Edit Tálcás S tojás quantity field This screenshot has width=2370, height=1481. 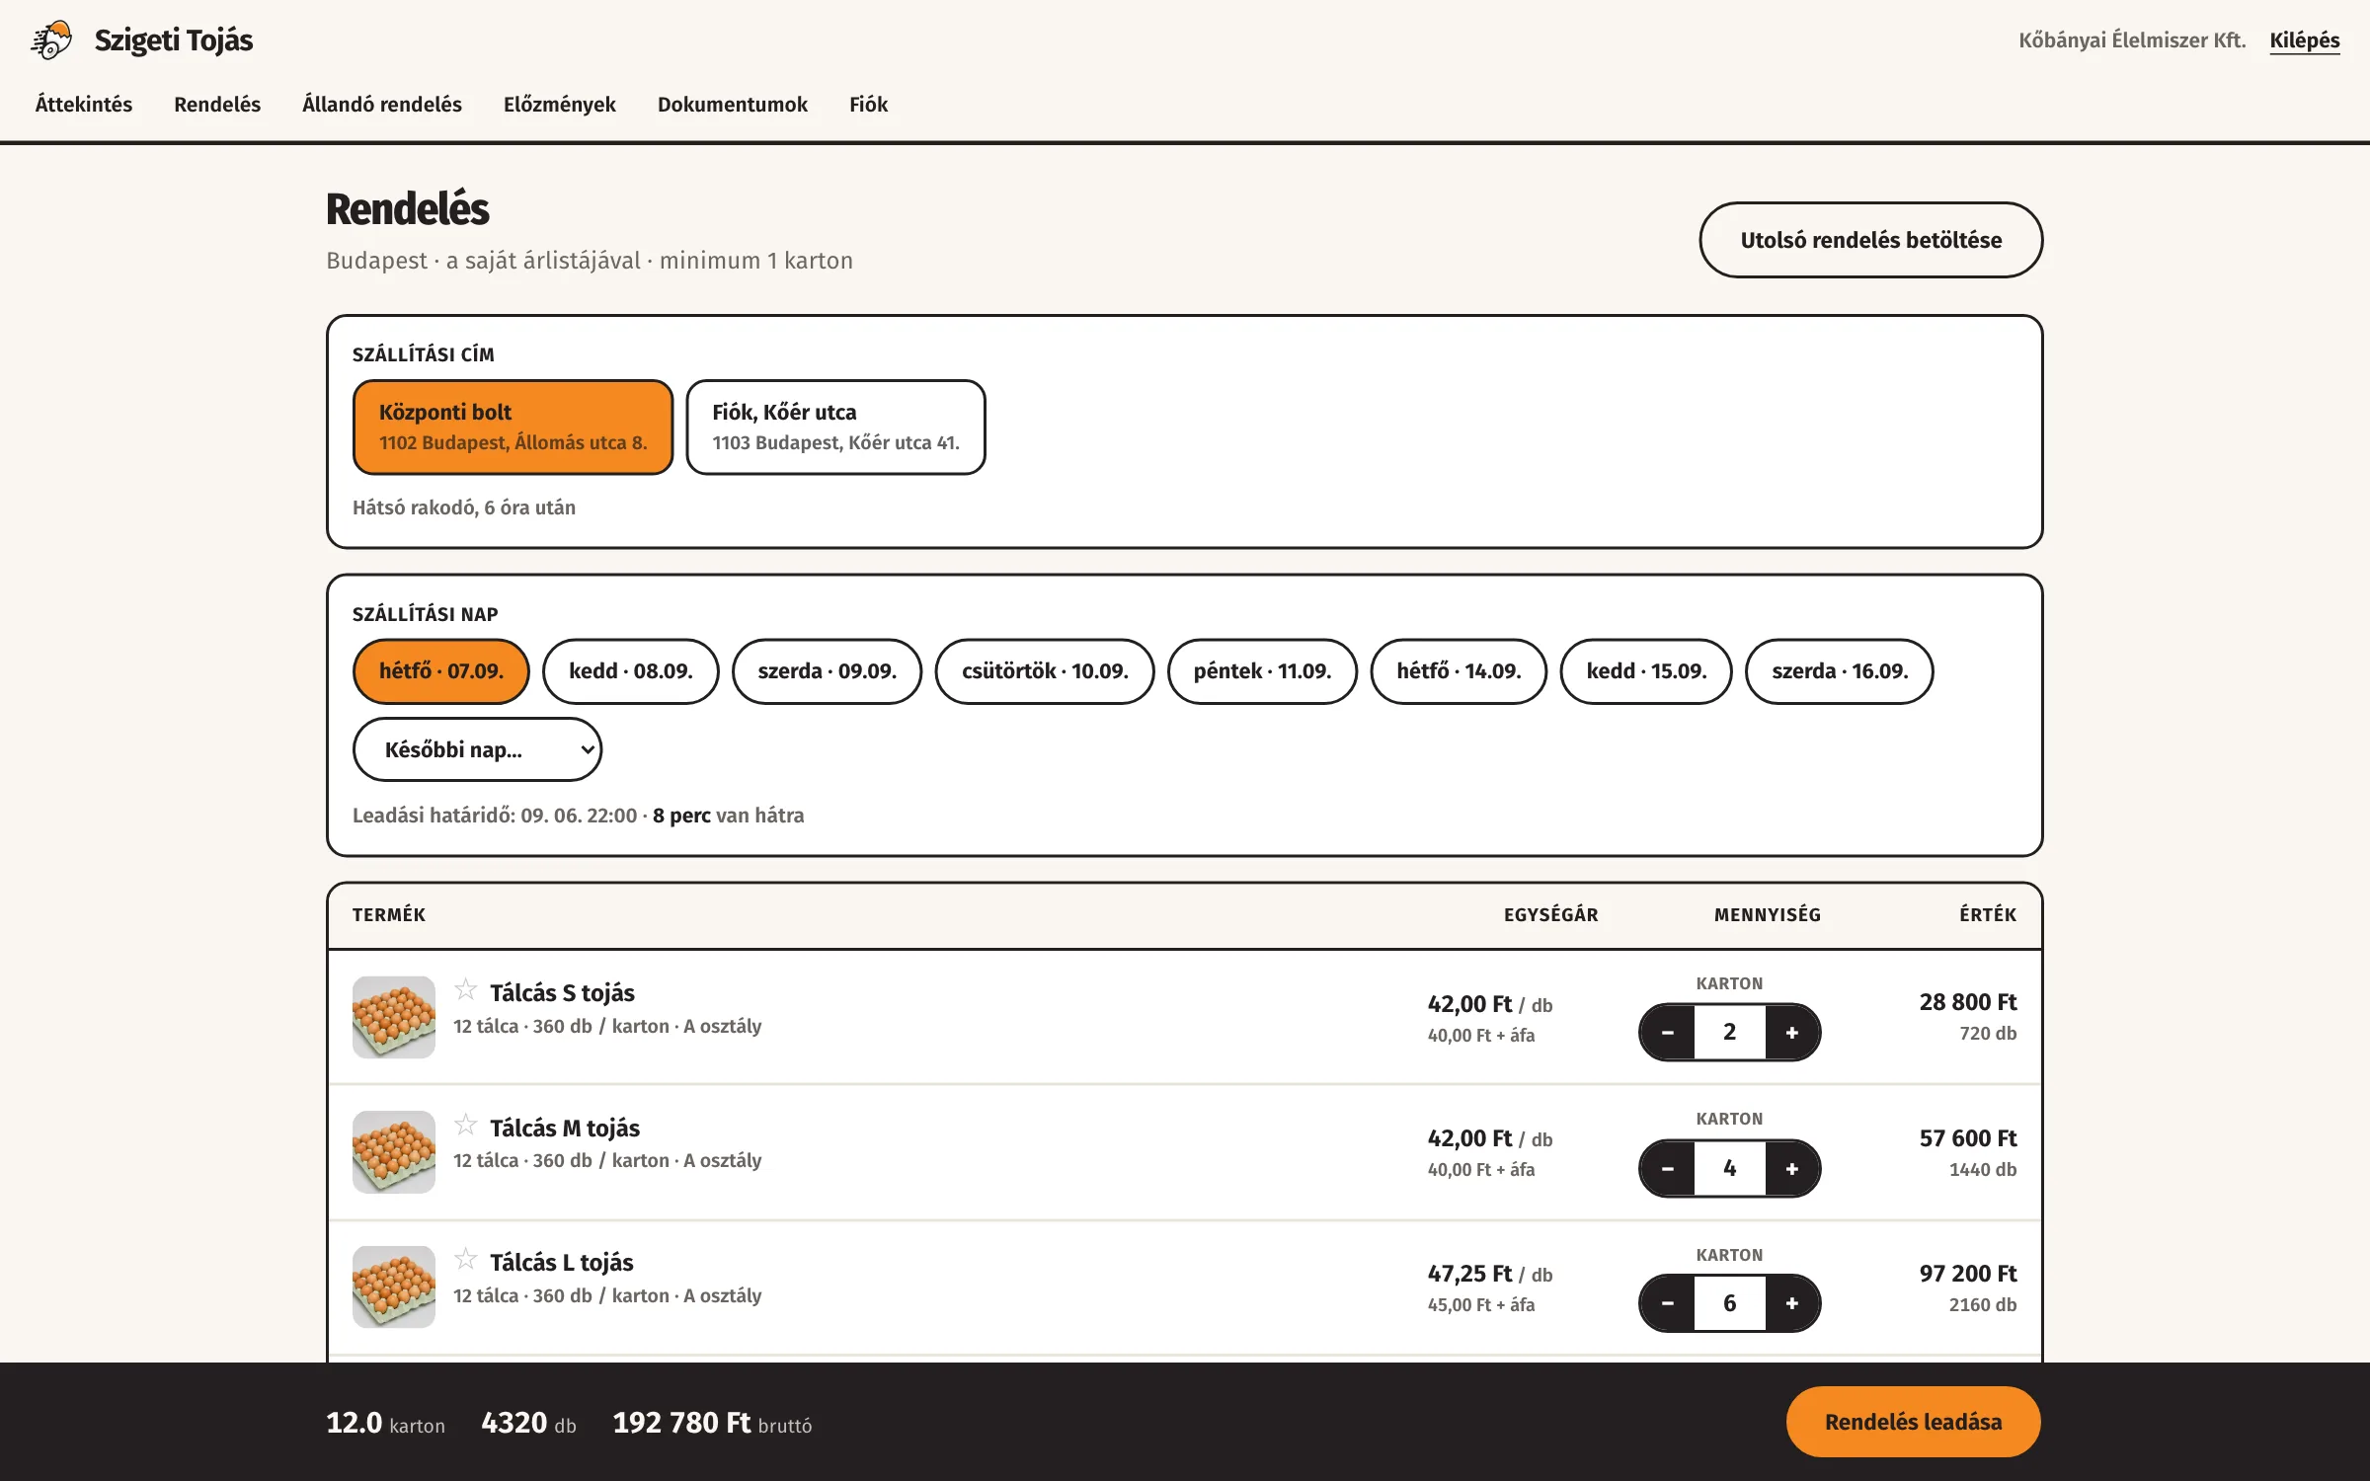click(1730, 1033)
